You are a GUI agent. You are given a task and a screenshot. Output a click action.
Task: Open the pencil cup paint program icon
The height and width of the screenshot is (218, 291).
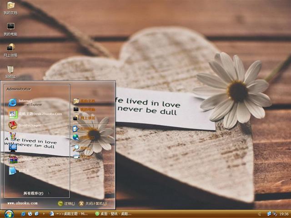[12, 136]
